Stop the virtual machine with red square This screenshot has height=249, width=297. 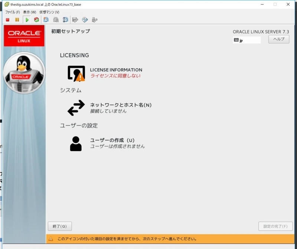click(7, 20)
